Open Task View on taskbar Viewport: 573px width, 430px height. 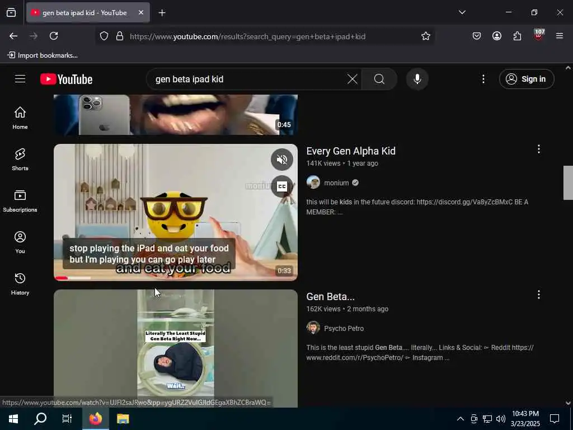coord(67,419)
